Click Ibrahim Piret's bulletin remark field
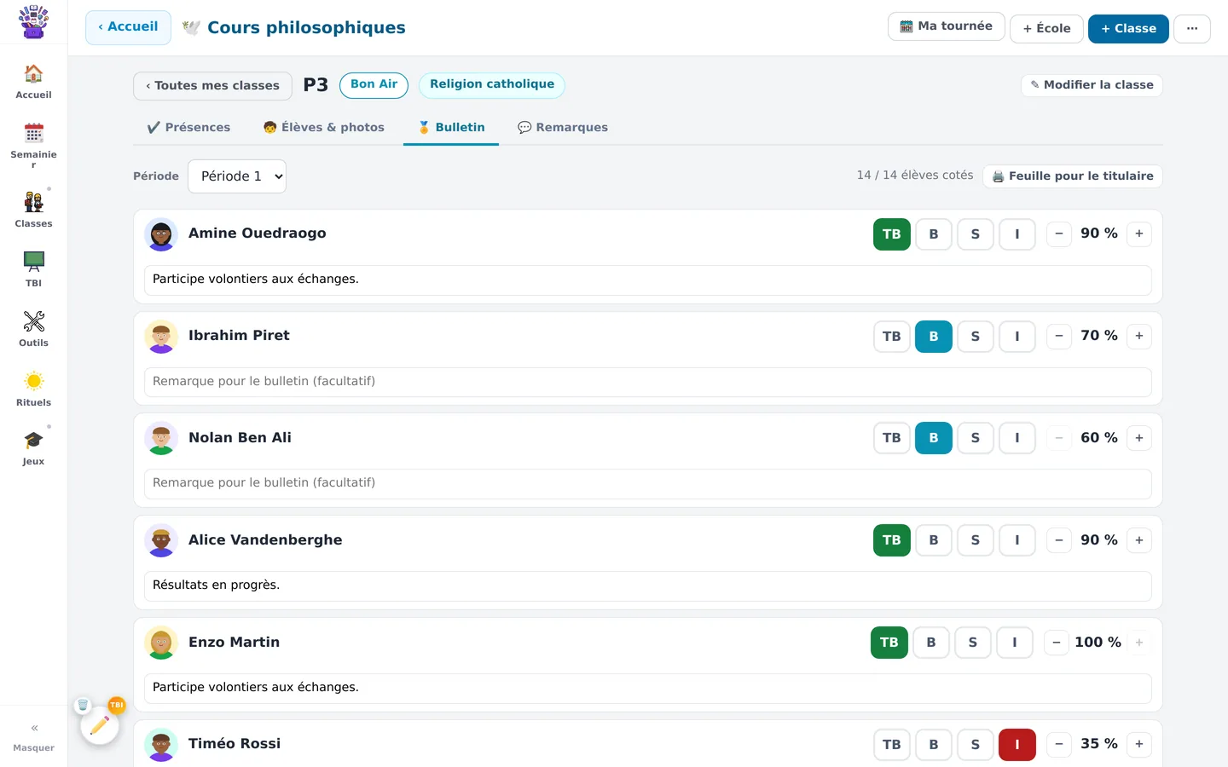 coord(648,382)
